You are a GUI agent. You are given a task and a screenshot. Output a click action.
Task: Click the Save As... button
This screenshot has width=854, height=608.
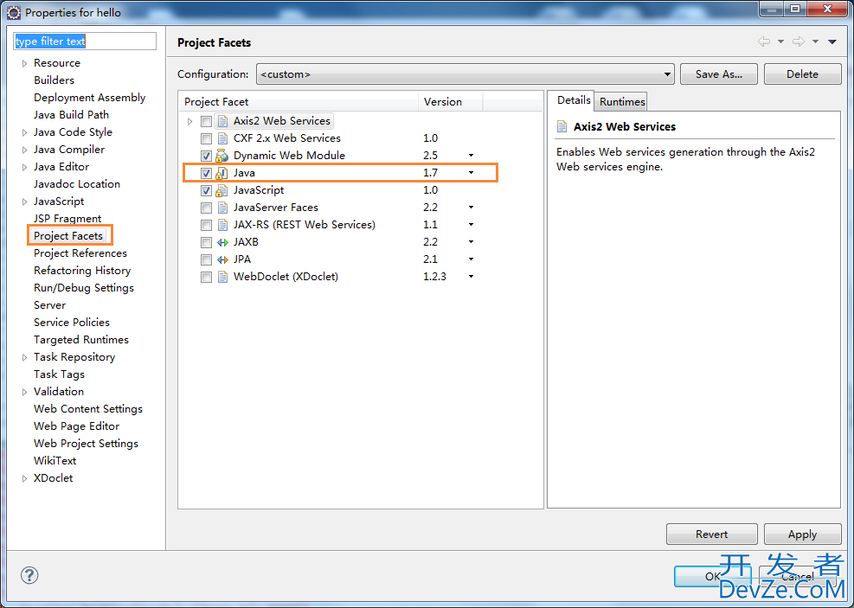tap(719, 74)
